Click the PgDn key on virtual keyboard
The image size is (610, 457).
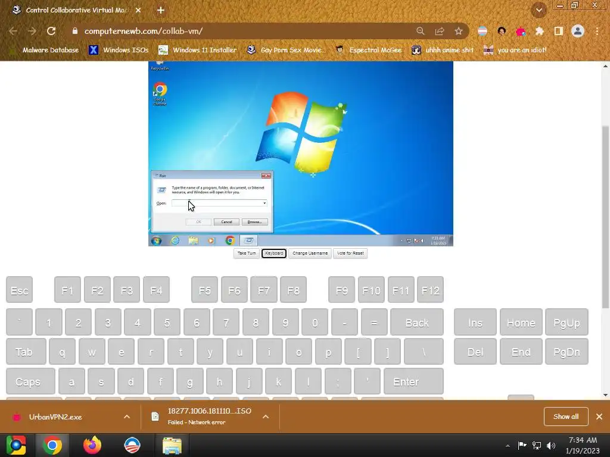[567, 352]
